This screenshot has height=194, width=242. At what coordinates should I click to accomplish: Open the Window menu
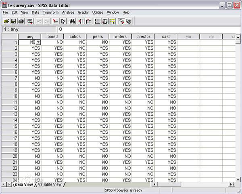113,13
